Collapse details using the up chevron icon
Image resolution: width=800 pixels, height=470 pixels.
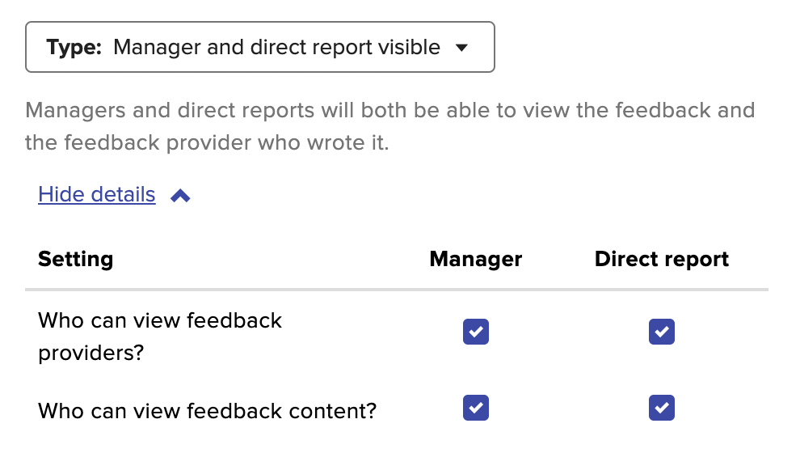point(180,196)
